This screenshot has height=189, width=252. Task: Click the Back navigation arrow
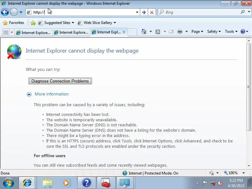click(5, 12)
